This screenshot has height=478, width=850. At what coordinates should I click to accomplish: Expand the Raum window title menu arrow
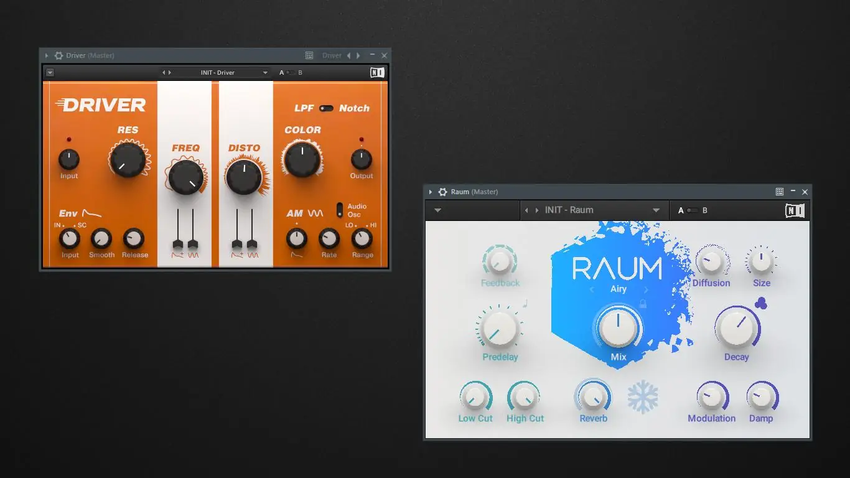[430, 192]
